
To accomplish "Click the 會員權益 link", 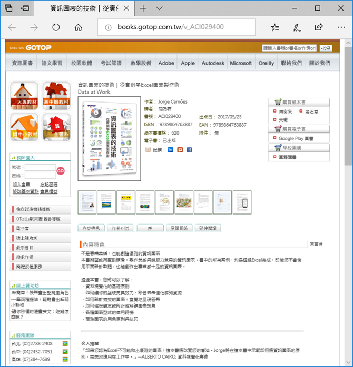I will pos(49,191).
